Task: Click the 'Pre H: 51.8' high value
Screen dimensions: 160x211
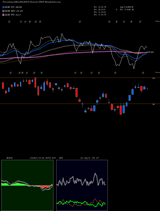Action: tap(100, 10)
